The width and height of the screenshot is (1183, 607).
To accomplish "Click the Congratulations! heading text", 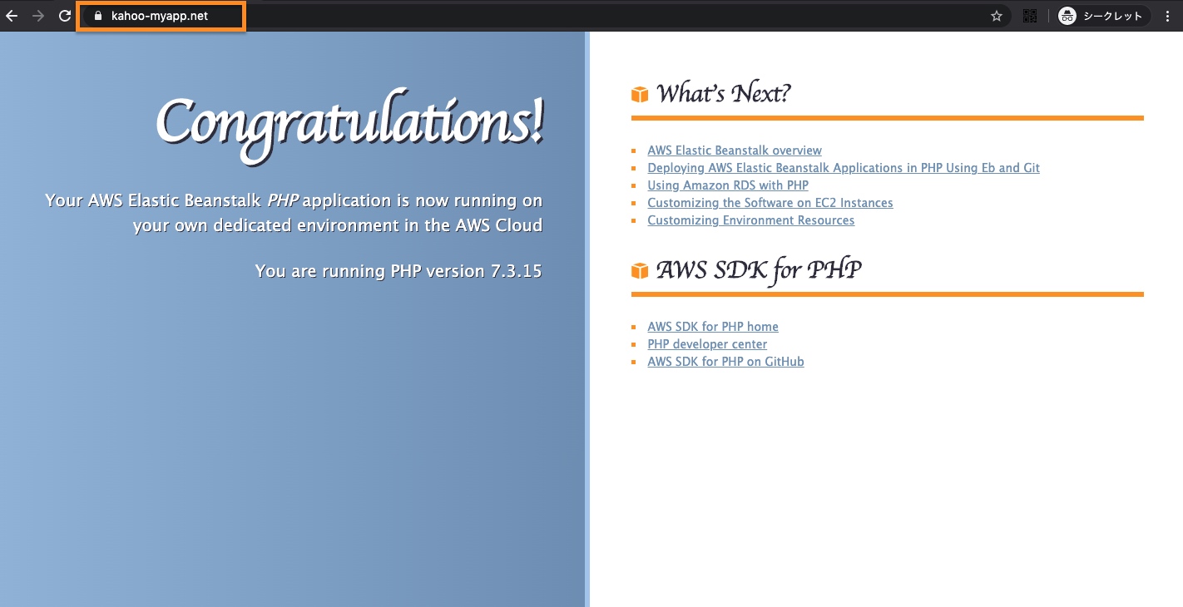I will pyautogui.click(x=349, y=124).
